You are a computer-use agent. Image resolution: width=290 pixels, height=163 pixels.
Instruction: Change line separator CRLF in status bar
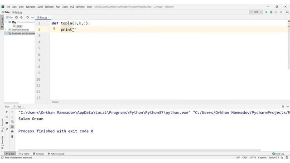click(x=245, y=158)
